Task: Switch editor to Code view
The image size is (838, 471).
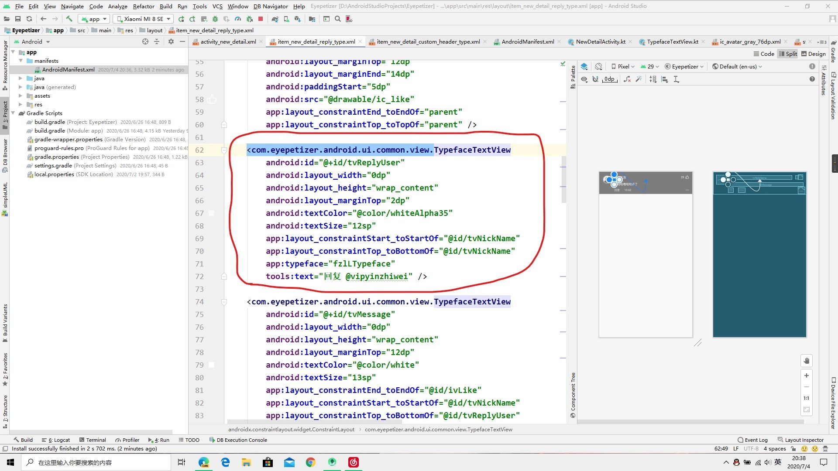Action: tap(763, 54)
